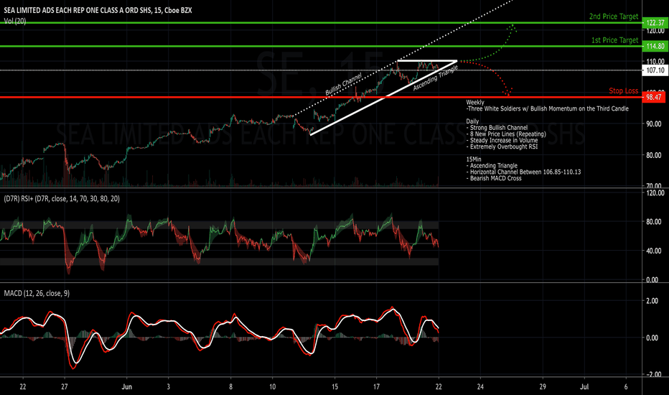Click the 90.00 price axis label

click(655, 124)
